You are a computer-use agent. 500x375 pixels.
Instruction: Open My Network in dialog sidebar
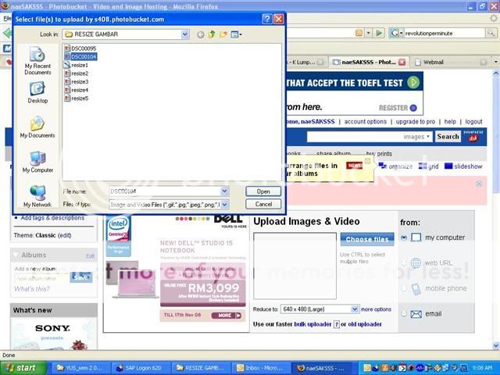click(37, 196)
